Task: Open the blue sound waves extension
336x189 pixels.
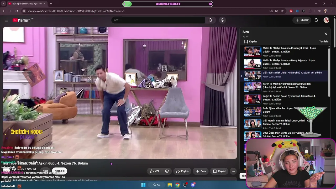Action: [297, 11]
